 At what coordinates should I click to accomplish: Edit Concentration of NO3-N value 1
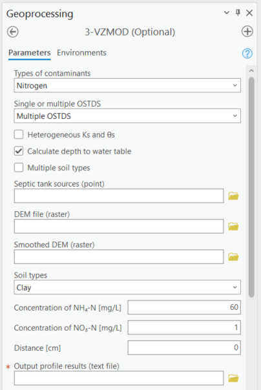pyautogui.click(x=184, y=327)
